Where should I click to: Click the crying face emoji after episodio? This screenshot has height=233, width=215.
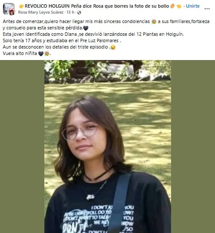point(113,47)
